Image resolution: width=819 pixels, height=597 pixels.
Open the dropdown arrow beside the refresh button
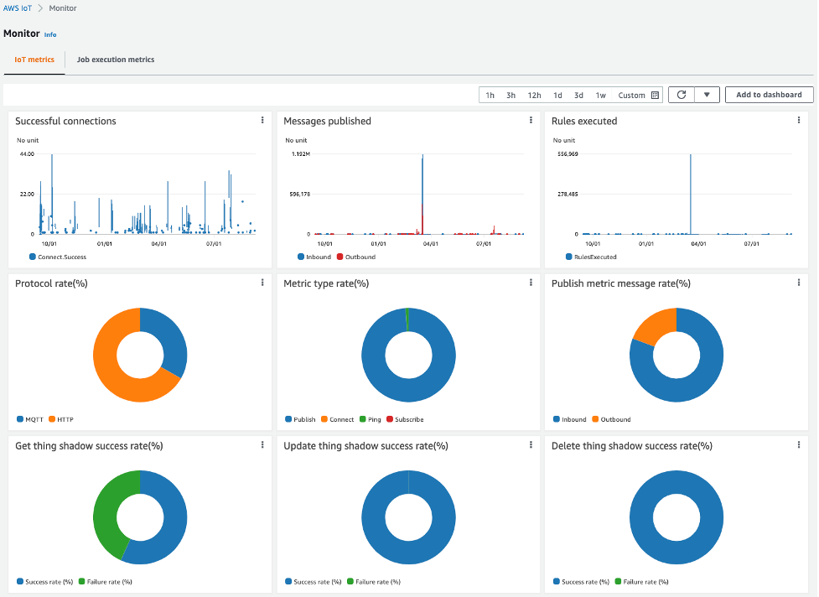coord(707,94)
